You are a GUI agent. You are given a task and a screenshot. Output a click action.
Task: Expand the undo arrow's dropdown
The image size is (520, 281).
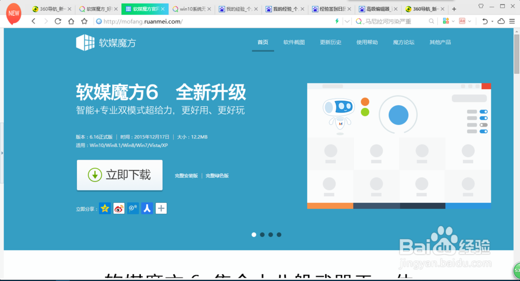click(x=492, y=21)
